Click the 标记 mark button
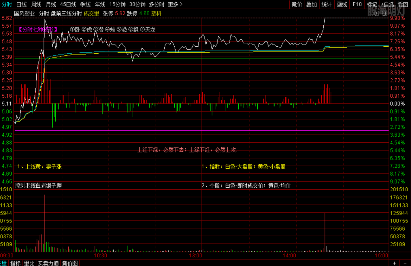 (372, 4)
